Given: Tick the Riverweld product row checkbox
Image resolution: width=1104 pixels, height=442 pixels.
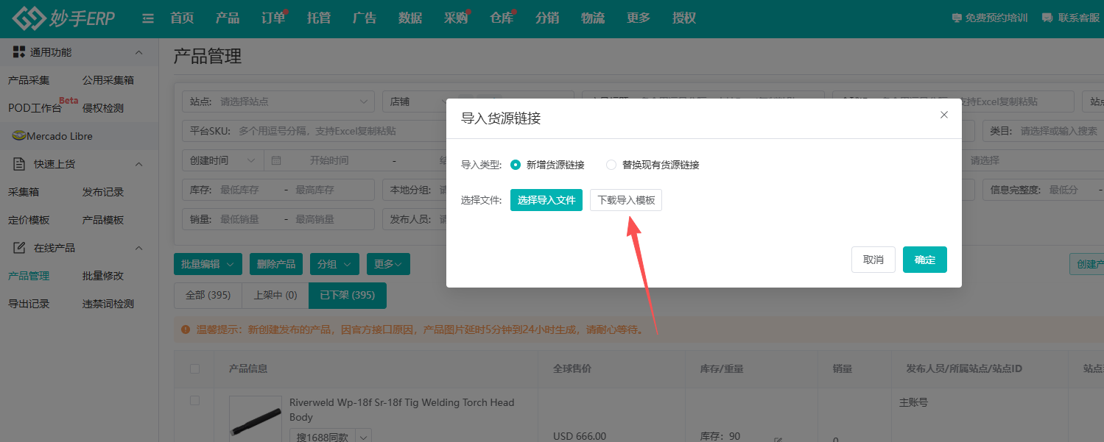Looking at the screenshot, I should pyautogui.click(x=194, y=401).
